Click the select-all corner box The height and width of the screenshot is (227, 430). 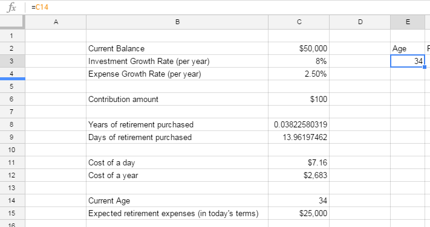point(12,21)
